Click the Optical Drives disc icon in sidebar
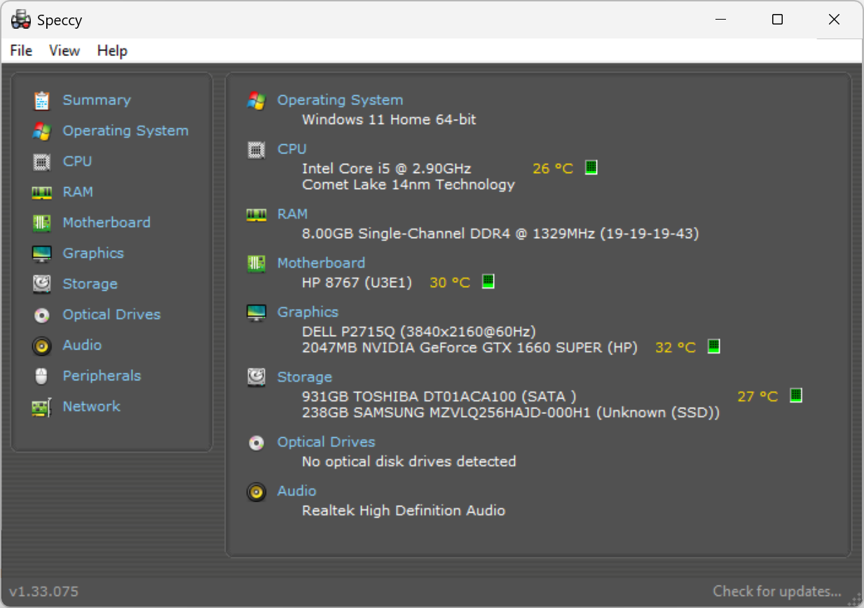 (x=42, y=315)
